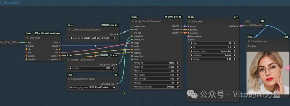This screenshot has width=290, height=106.
Task: Click the negative output socket on Bus Node
Action: tap(59, 59)
